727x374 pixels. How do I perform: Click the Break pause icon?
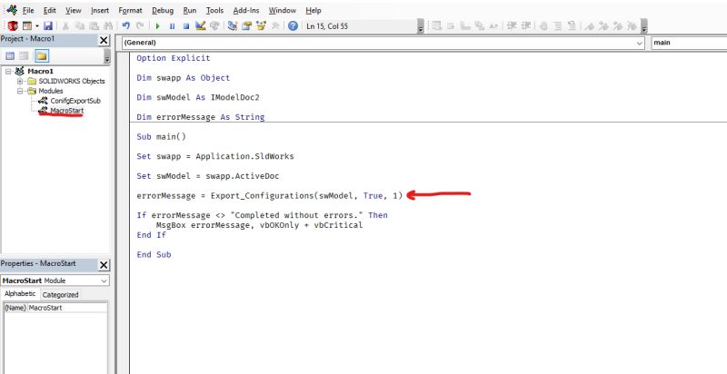pos(172,26)
